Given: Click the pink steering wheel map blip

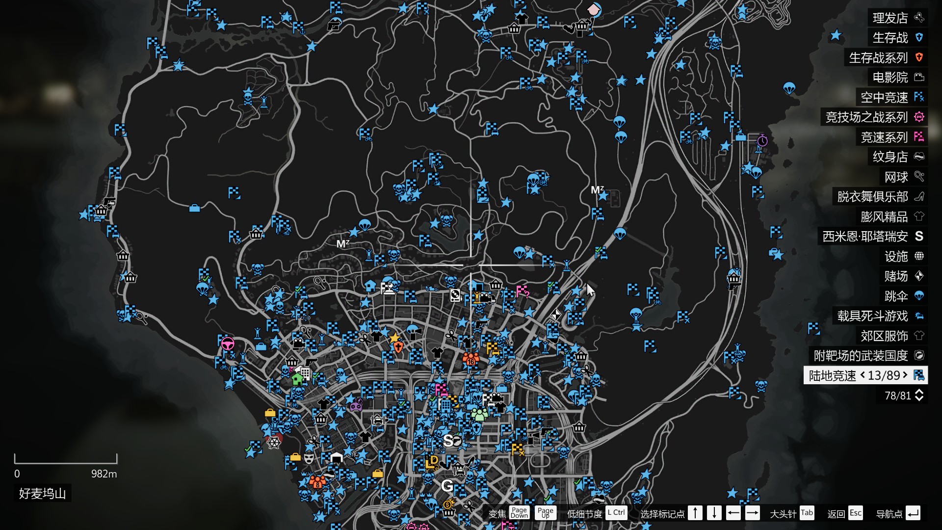Looking at the screenshot, I should (x=227, y=343).
